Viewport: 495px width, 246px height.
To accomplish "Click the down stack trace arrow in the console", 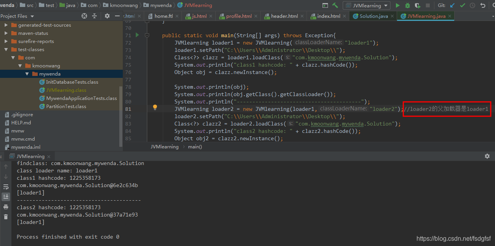I will (6, 177).
